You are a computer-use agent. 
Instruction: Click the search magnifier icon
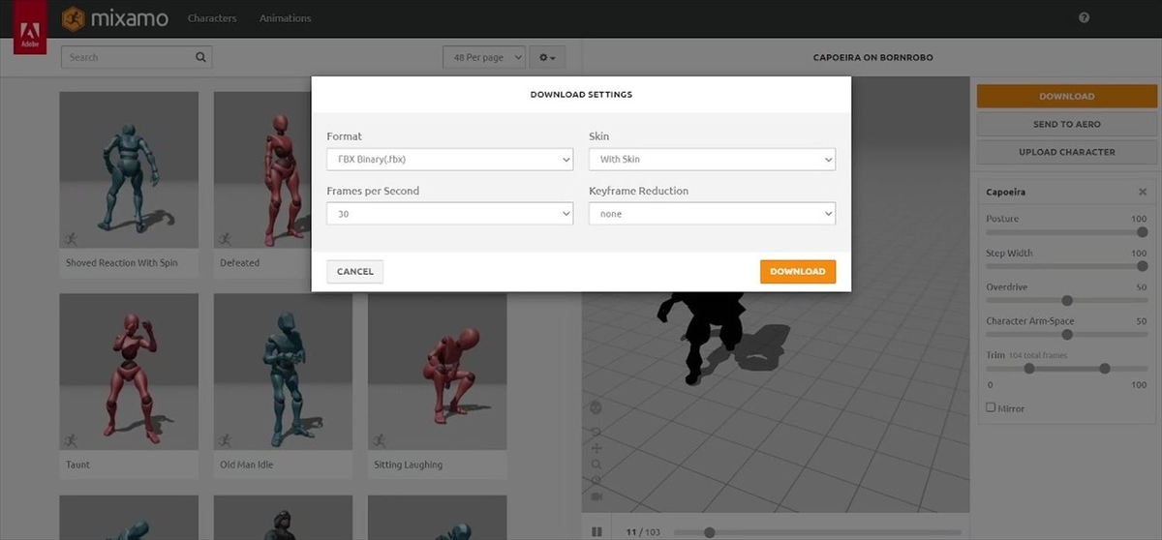(200, 57)
